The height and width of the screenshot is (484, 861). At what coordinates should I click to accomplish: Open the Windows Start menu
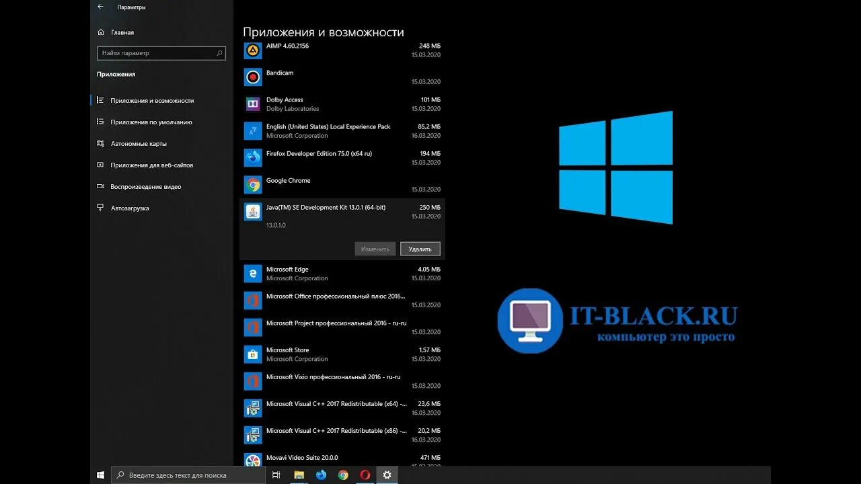tap(100, 475)
